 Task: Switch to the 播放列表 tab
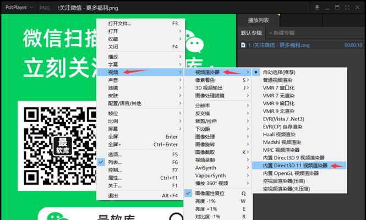coord(258,20)
